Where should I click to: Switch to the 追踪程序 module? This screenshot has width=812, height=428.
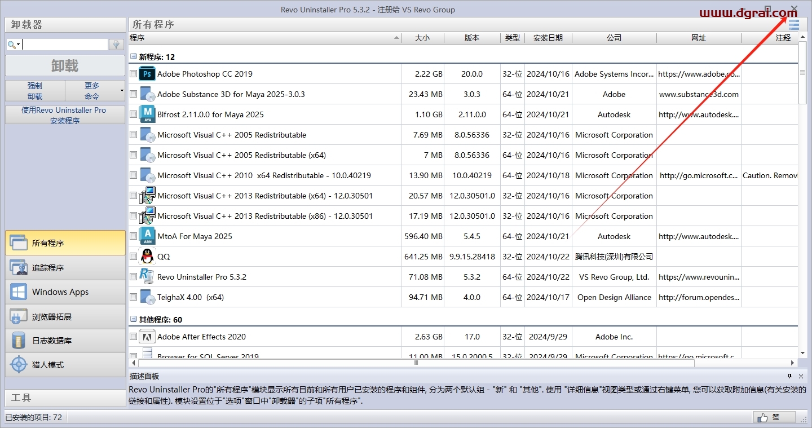(65, 267)
